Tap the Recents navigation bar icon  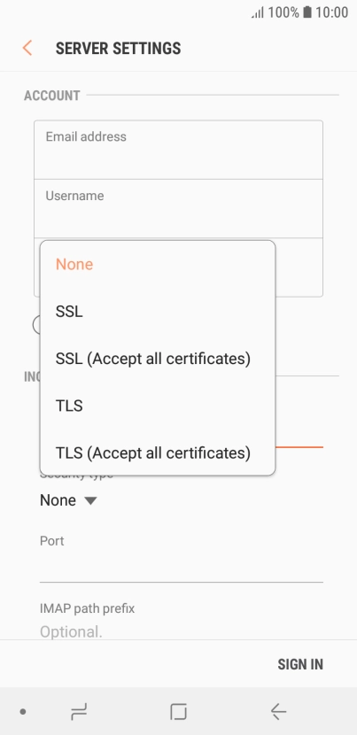[x=79, y=712]
